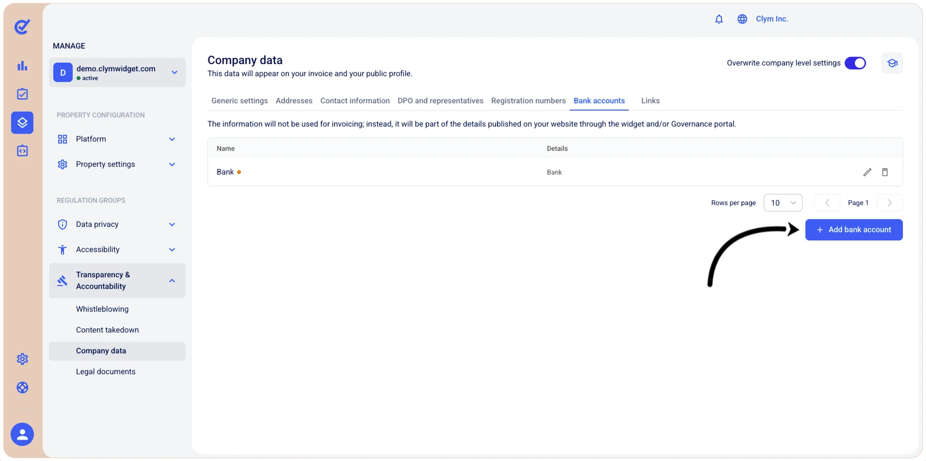The height and width of the screenshot is (461, 926).
Task: Open the bar chart analytics icon
Action: coord(22,66)
